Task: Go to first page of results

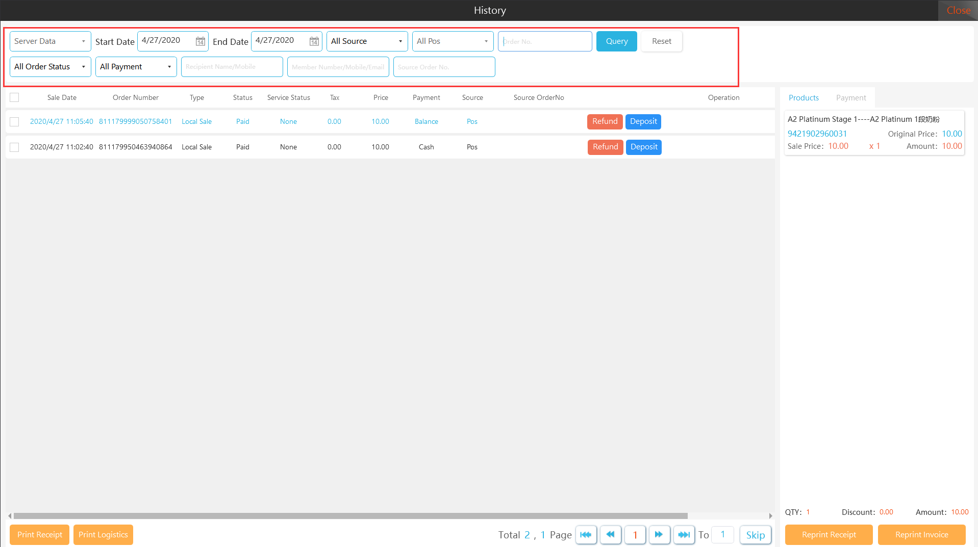Action: [586, 535]
